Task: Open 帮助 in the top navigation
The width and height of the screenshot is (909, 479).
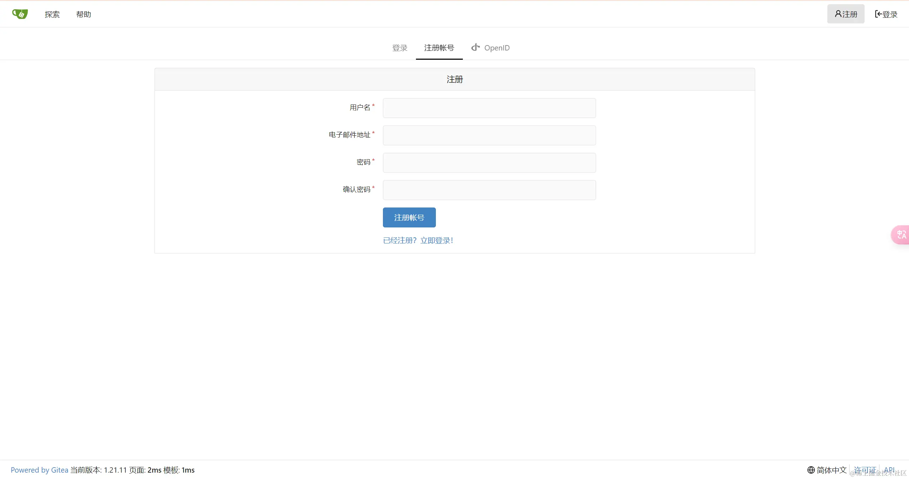Action: coord(83,14)
